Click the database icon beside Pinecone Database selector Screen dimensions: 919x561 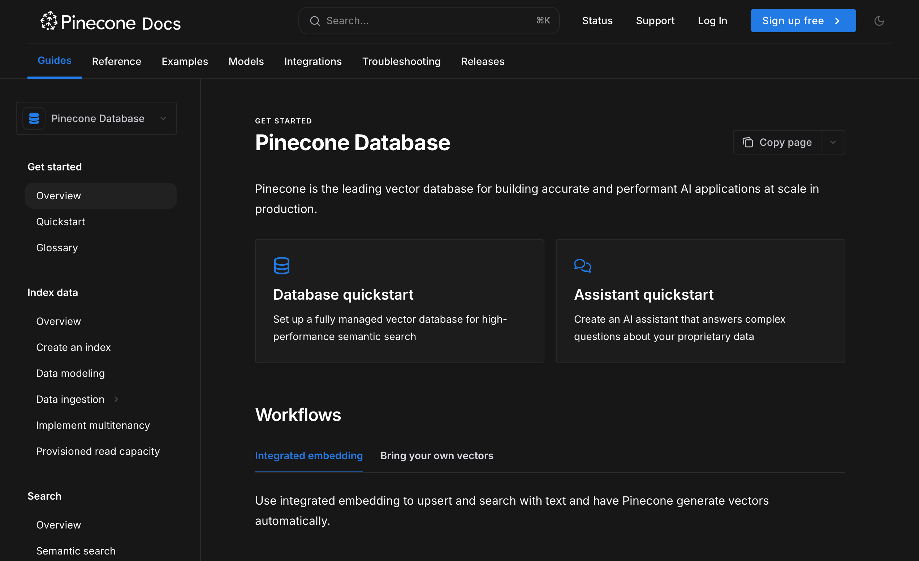click(x=34, y=118)
